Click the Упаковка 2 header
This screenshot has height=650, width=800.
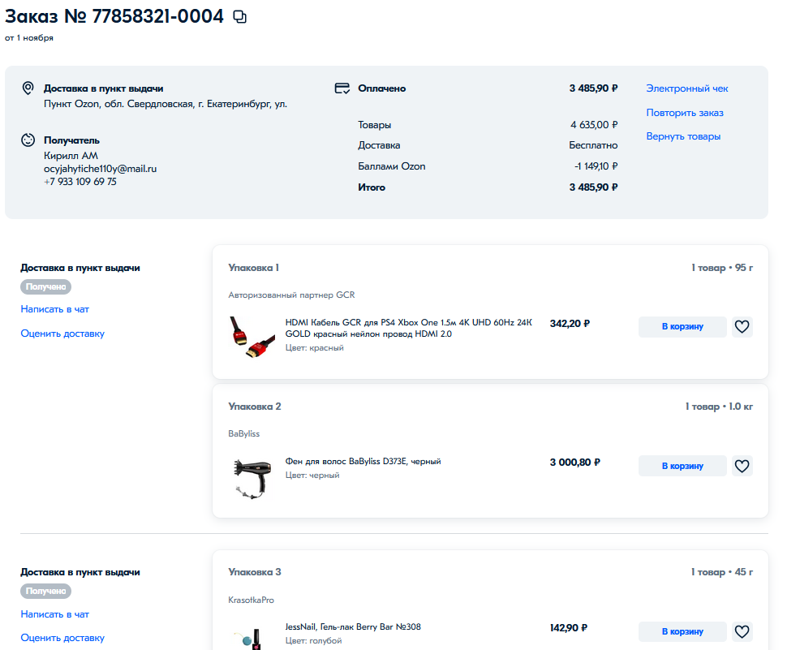coord(255,407)
